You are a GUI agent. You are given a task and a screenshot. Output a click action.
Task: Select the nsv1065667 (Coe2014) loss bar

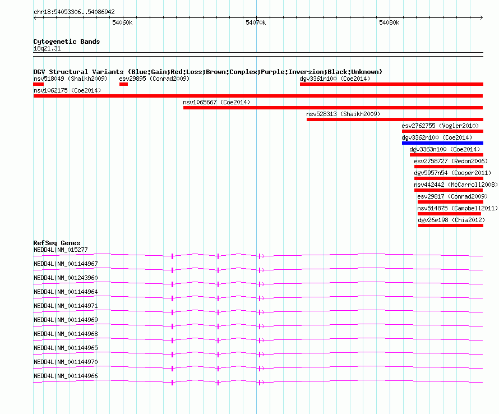(333, 108)
